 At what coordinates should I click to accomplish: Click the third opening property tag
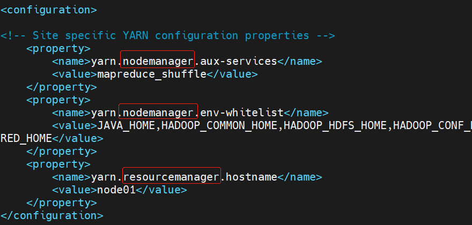pos(58,164)
